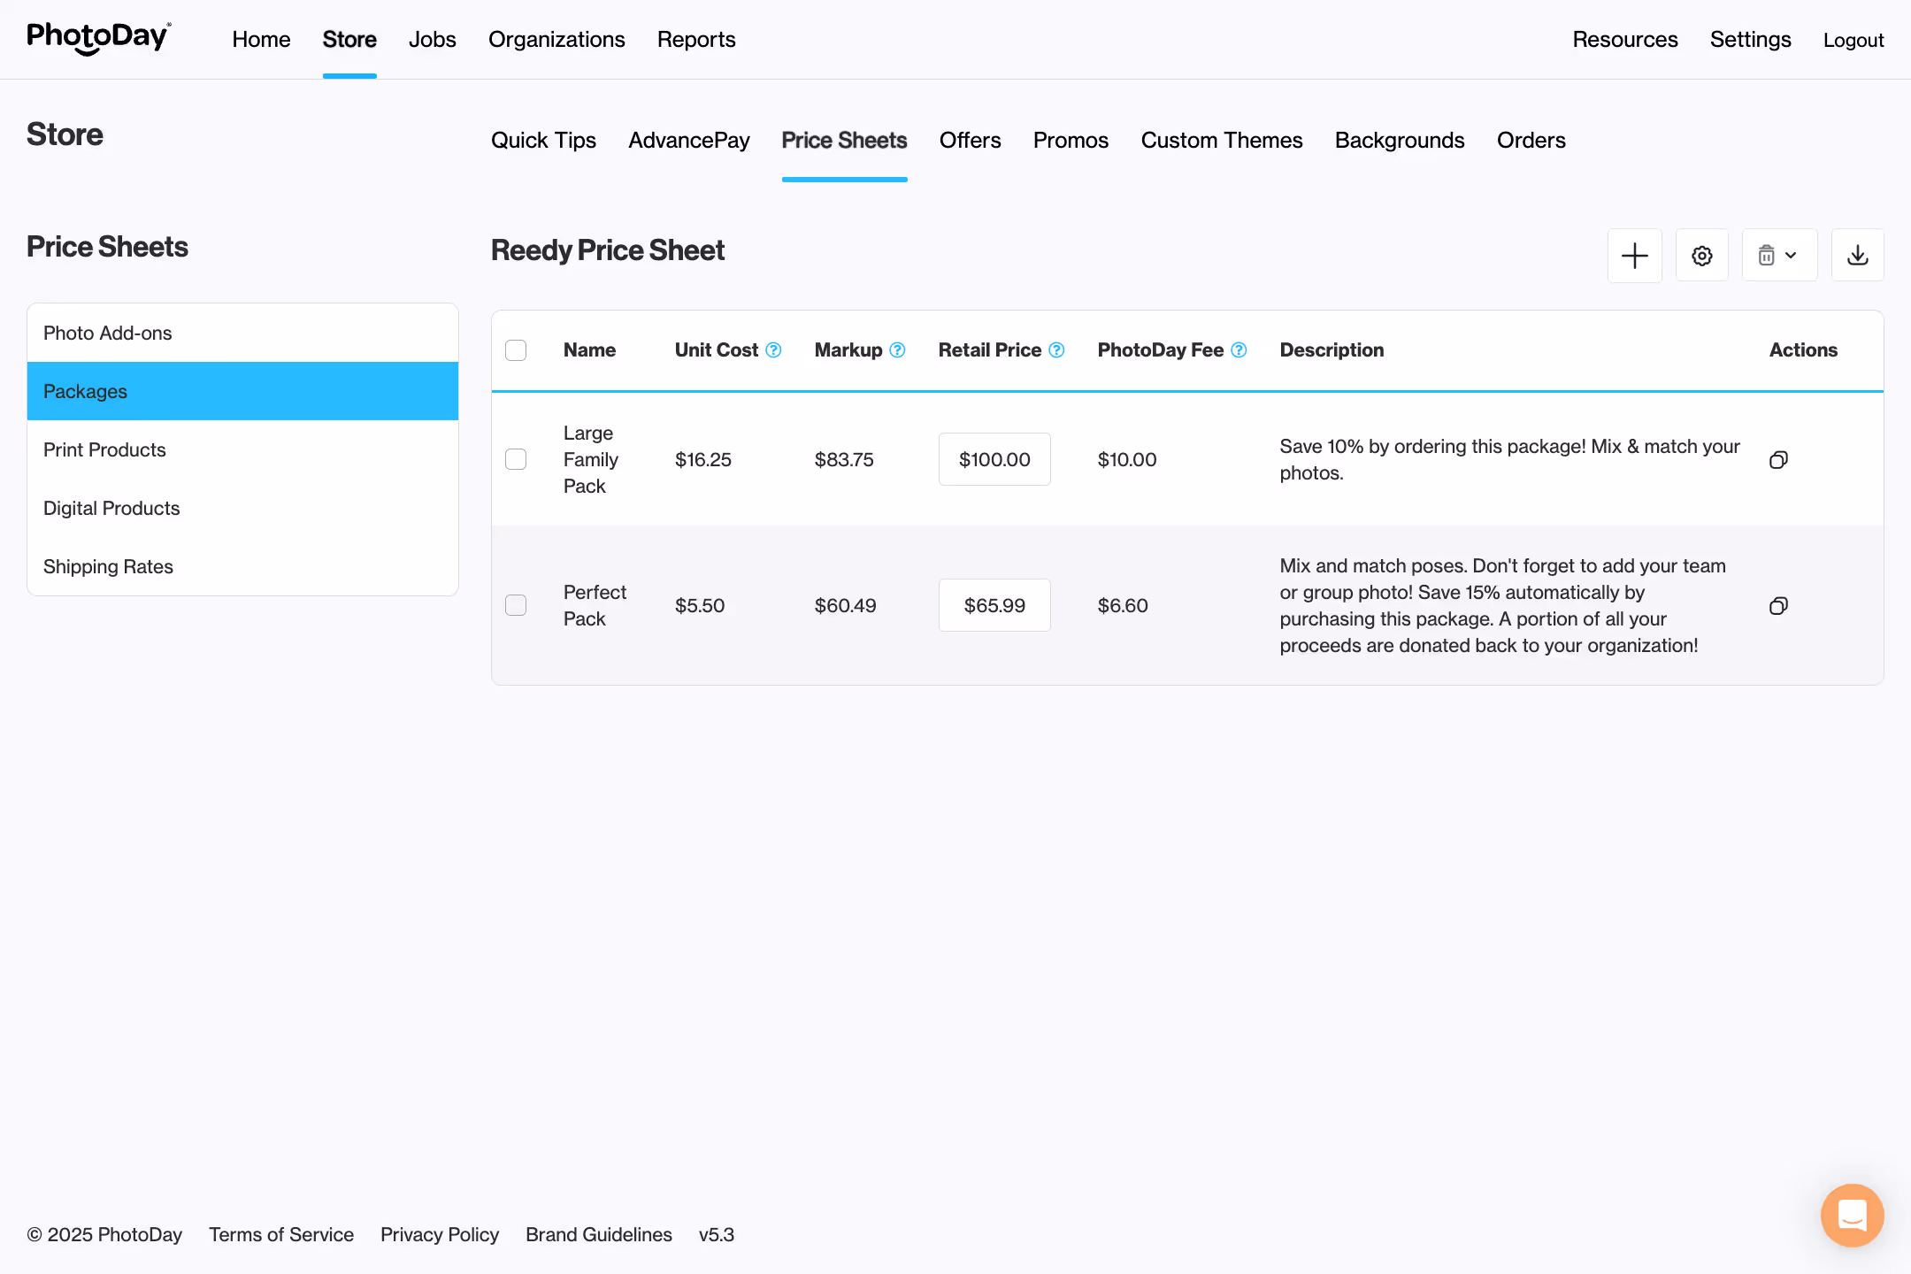Click the PhotoDay logo
Image resolution: width=1911 pixels, height=1274 pixels.
98,38
